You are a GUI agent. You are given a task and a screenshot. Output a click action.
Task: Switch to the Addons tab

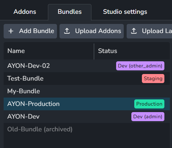[25, 12]
